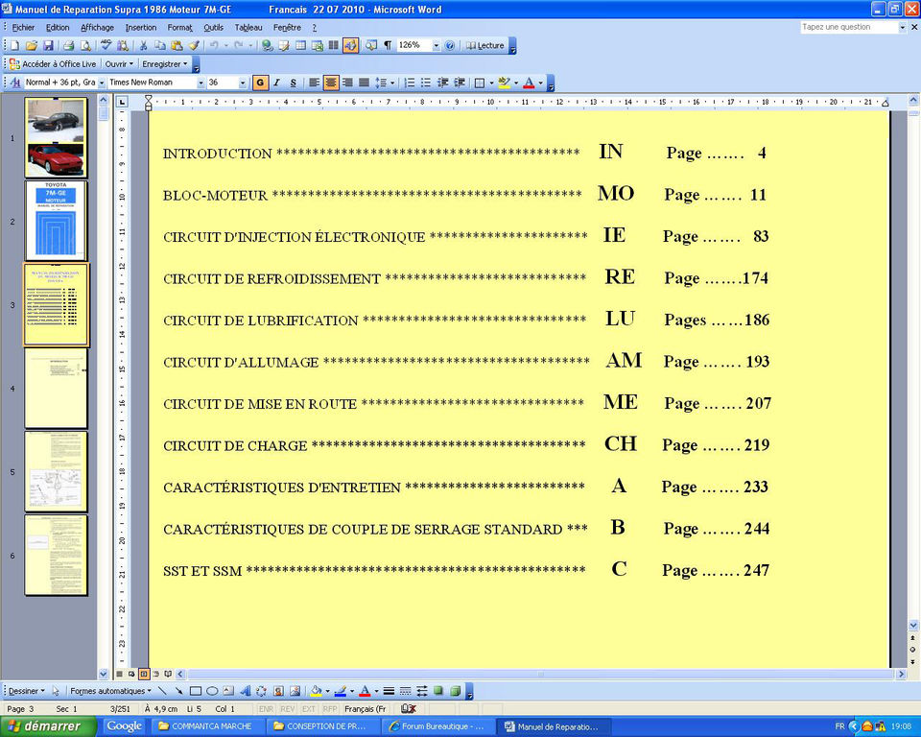This screenshot has width=921, height=737.
Task: Insert an Excel worksheet
Action: 318,45
